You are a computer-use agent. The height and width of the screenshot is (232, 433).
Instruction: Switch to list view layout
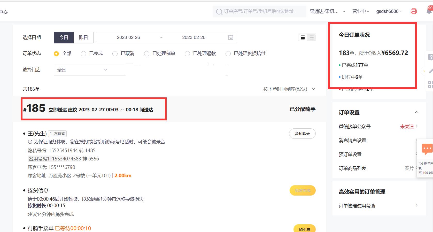(312, 37)
